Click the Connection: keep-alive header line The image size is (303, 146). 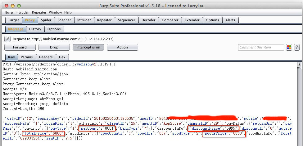pyautogui.click(x=27, y=79)
